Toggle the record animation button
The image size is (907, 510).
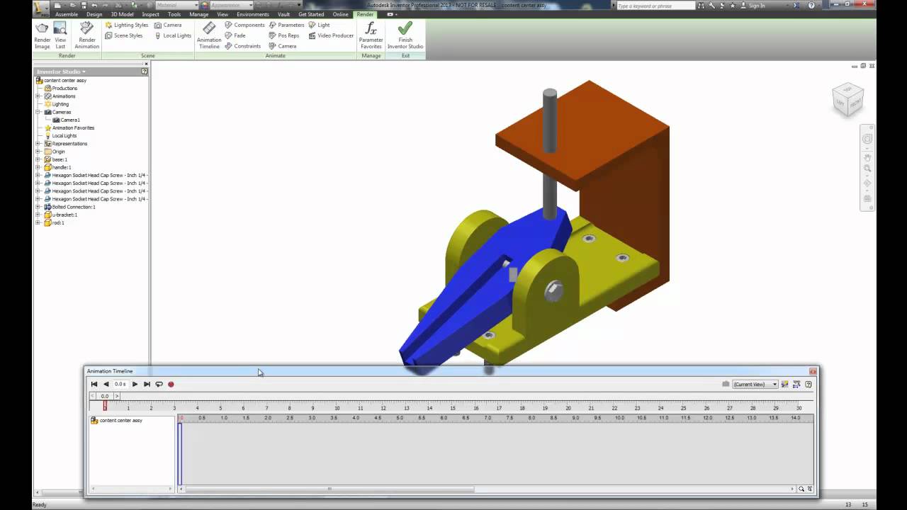171,384
